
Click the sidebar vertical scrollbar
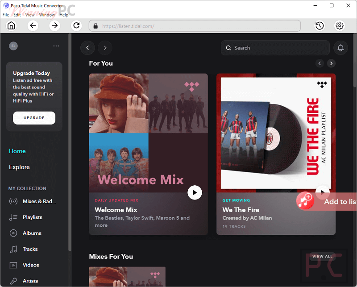point(70,142)
